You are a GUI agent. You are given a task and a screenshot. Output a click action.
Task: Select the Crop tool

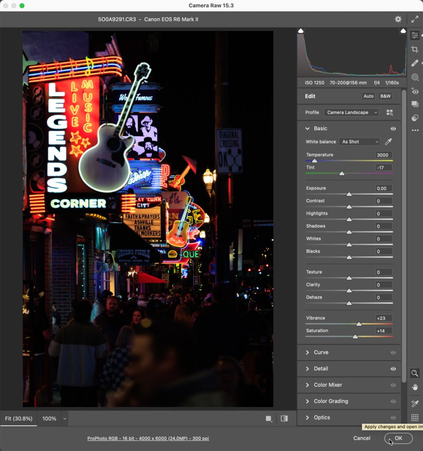(x=415, y=49)
